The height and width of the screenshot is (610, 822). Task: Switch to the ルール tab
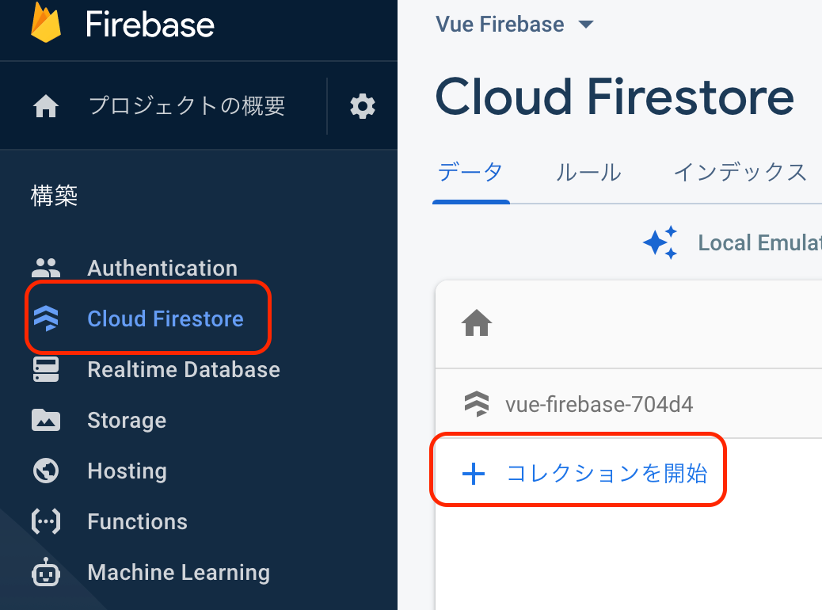588,172
